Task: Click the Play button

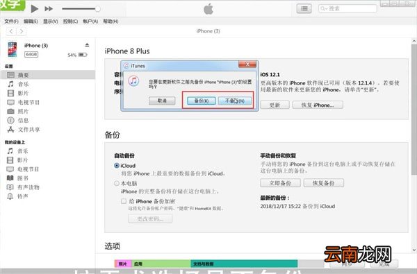Action: pos(34,9)
